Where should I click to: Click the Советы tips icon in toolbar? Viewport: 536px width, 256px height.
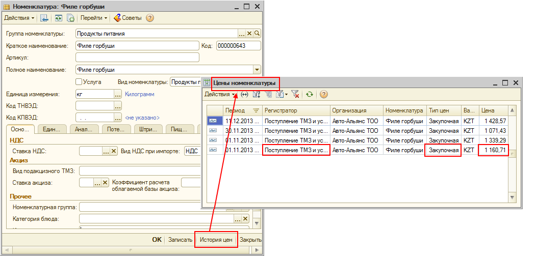[117, 18]
